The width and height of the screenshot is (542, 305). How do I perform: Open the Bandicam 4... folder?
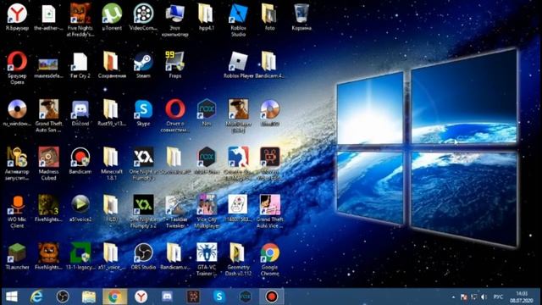[269, 65]
